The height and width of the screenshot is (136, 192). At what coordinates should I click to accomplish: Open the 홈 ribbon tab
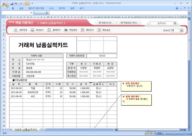point(13,8)
